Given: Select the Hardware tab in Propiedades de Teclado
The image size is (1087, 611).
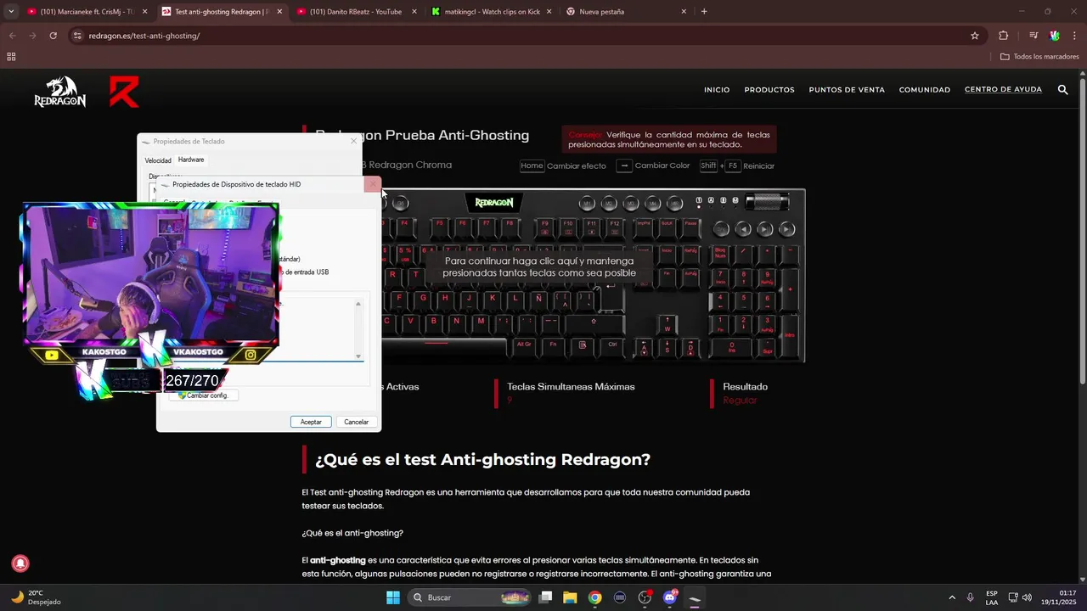Looking at the screenshot, I should [x=191, y=160].
